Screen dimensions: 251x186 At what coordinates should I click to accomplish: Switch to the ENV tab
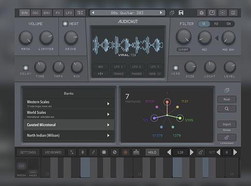(47, 13)
